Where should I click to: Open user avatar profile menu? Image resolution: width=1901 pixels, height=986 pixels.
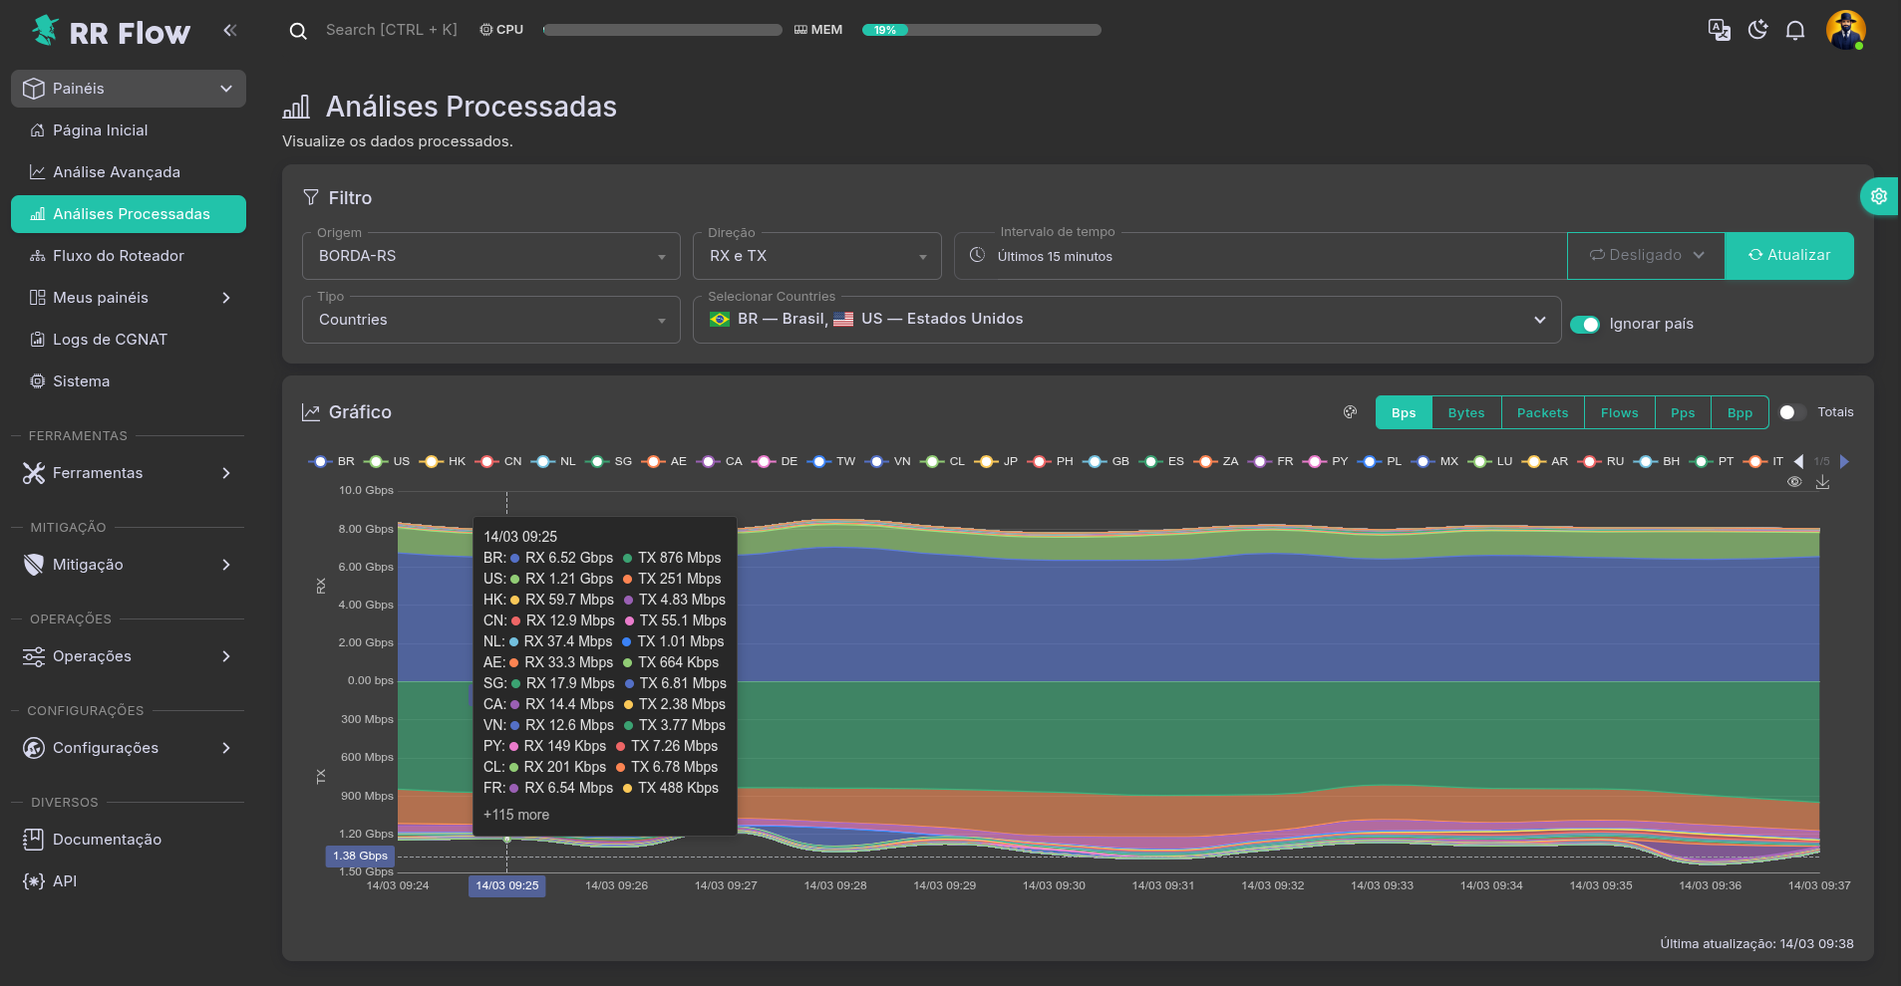(1845, 30)
